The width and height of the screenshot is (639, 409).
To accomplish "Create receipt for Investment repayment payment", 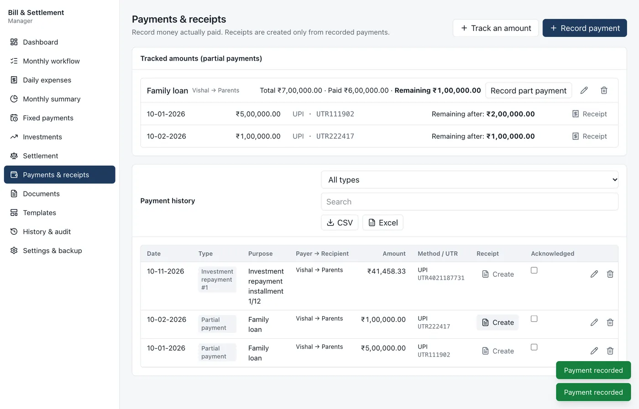I will pos(498,274).
